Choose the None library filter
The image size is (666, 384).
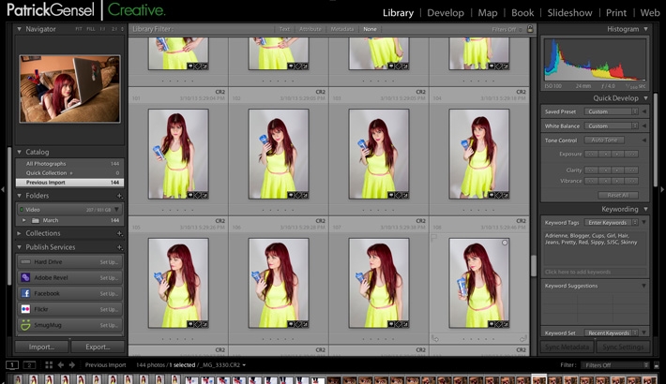[x=370, y=29]
